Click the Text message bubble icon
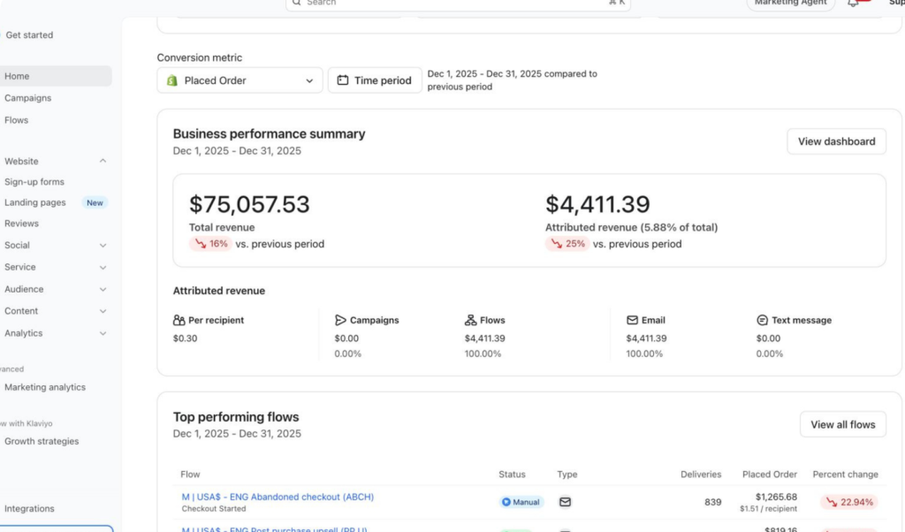This screenshot has width=905, height=532. point(762,320)
